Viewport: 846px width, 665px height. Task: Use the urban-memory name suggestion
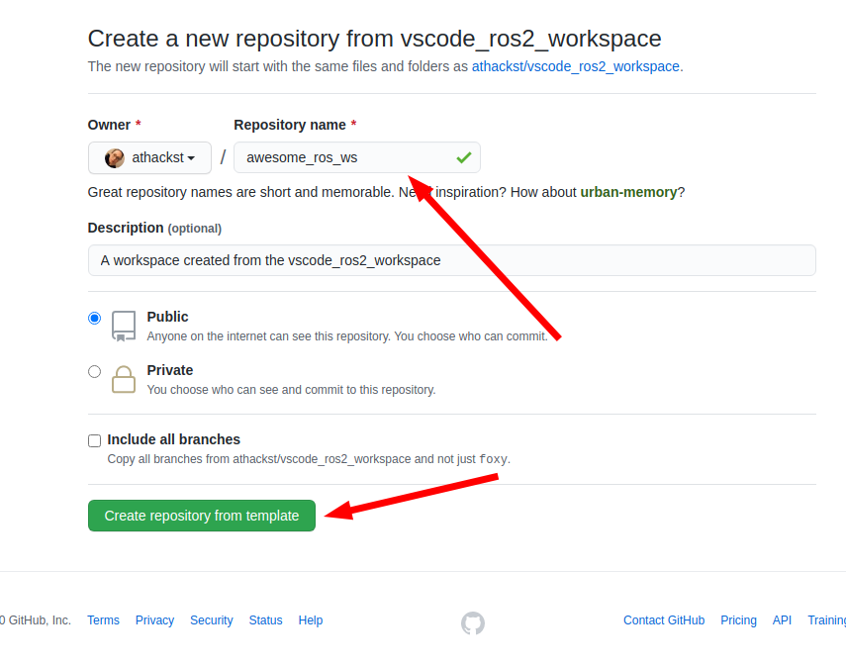tap(628, 192)
